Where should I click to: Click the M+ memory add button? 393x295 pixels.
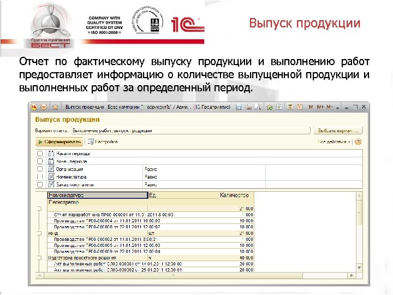tap(320, 107)
